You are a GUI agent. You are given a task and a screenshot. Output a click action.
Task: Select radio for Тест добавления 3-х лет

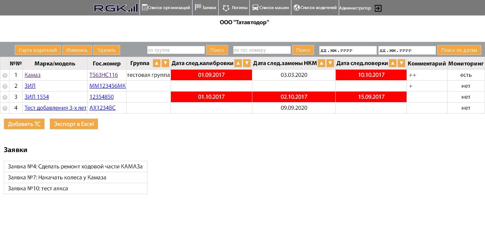click(5, 108)
